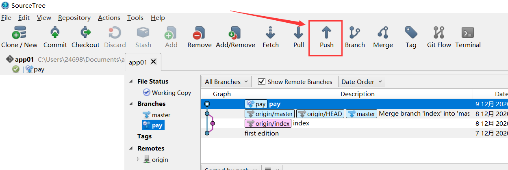508x170 pixels.
Task: Open the File menu
Action: point(6,17)
